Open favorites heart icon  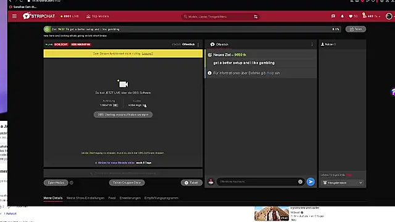351,17
